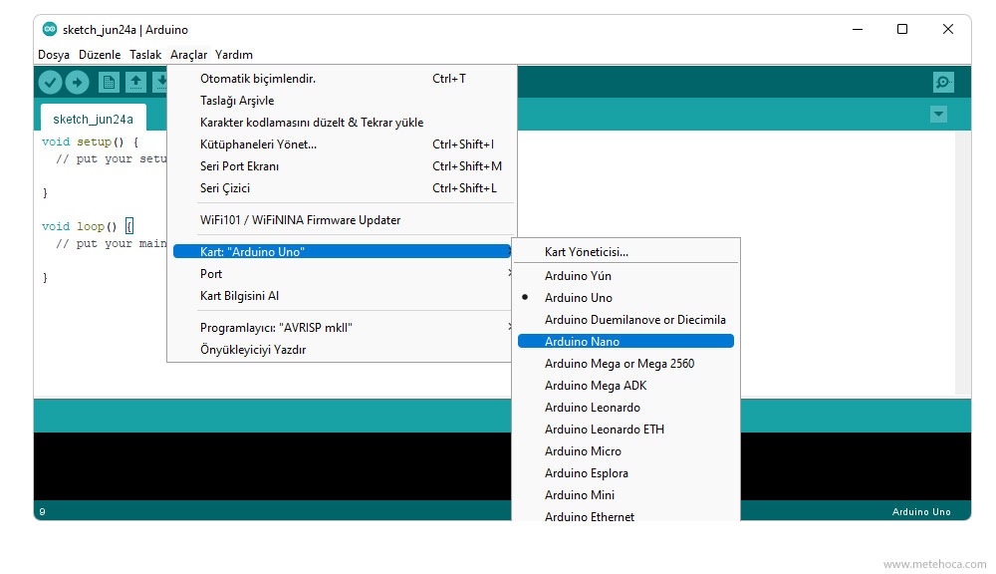Click Kart Bilgisini Al
Screen dimensions: 996x574
pyautogui.click(x=343, y=296)
